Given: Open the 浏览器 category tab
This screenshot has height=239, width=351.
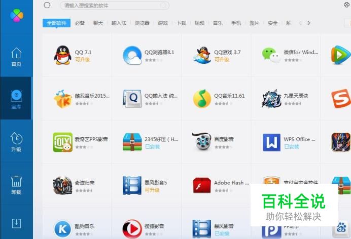Looking at the screenshot, I should pos(142,23).
